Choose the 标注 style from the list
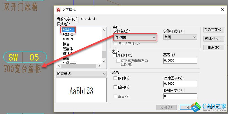The height and width of the screenshot is (114, 228). (x=67, y=44)
